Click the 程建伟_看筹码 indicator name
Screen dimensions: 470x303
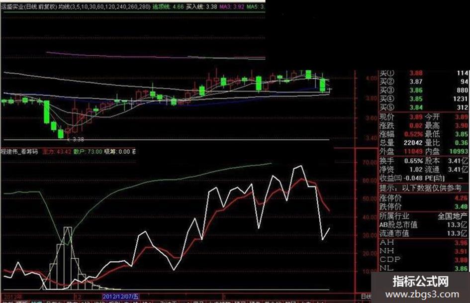pos(19,152)
